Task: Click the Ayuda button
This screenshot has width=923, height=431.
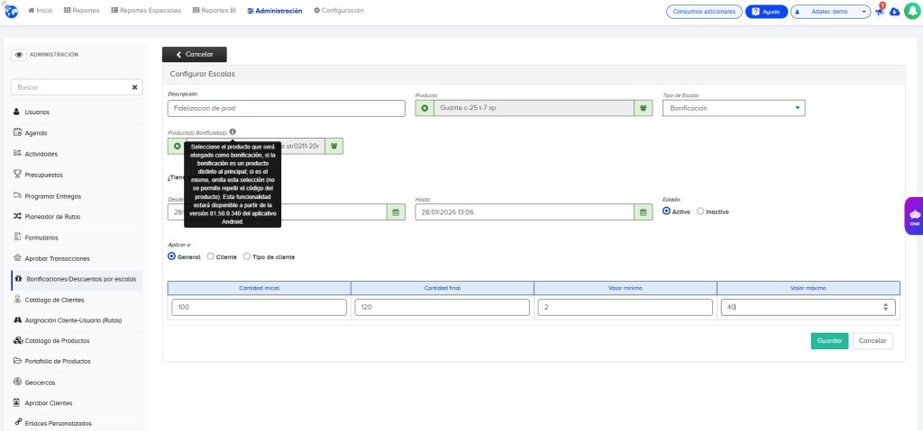Action: pos(766,11)
